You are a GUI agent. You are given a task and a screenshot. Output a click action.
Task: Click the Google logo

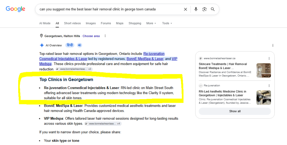tap(15, 9)
